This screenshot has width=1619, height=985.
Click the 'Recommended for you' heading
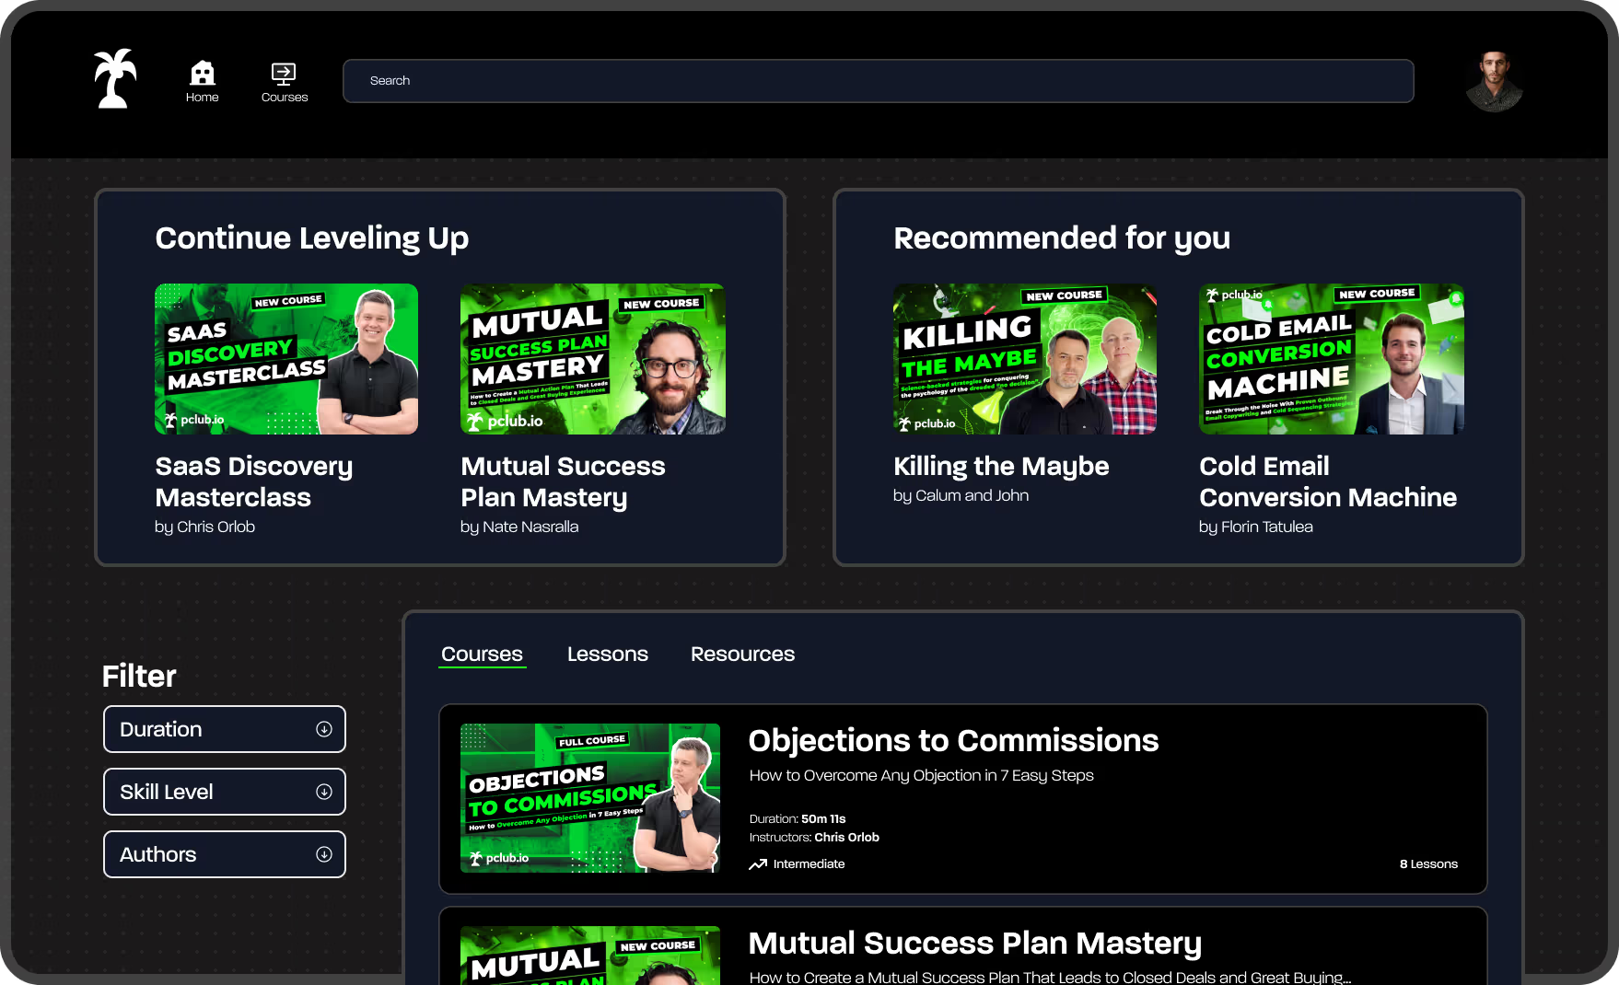[1062, 238]
